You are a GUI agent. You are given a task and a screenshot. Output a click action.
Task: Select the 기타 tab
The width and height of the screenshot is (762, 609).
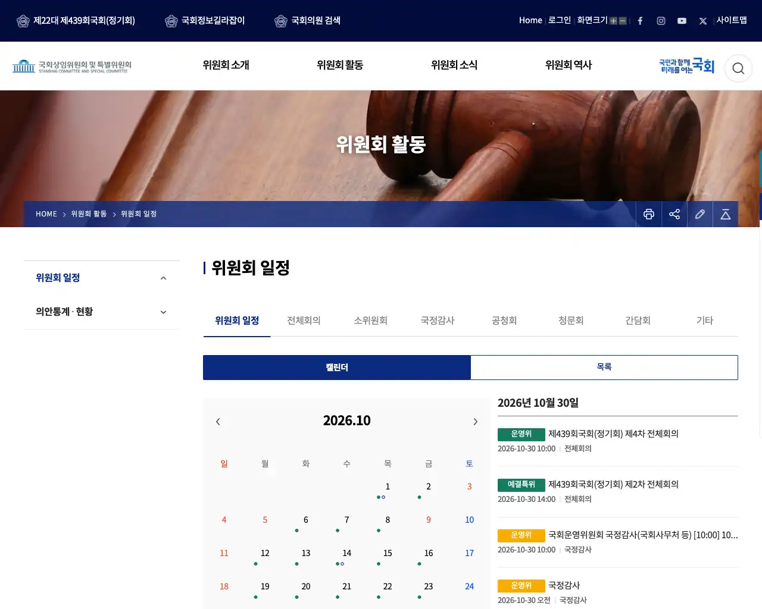click(705, 321)
